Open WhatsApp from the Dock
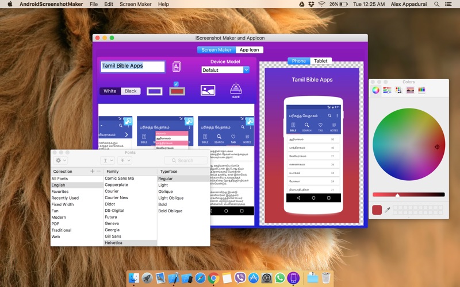The width and height of the screenshot is (460, 287). click(x=280, y=278)
